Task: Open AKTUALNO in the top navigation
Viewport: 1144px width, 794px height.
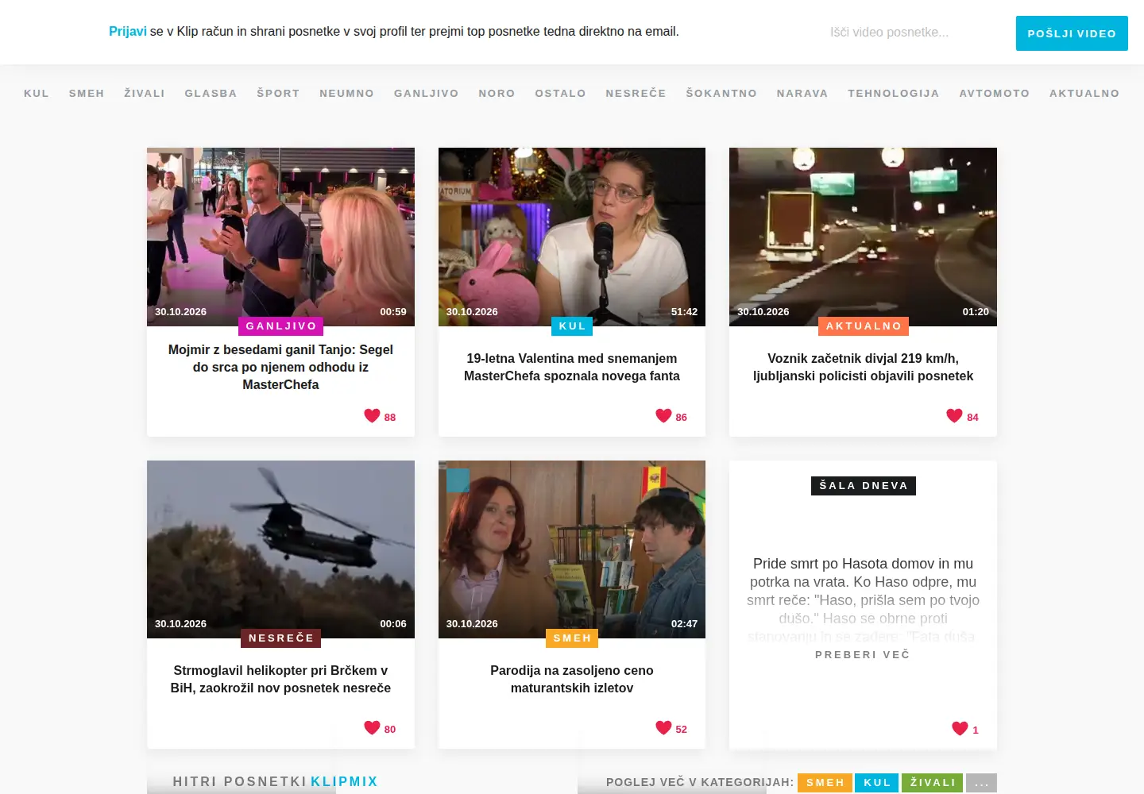Action: tap(1084, 93)
